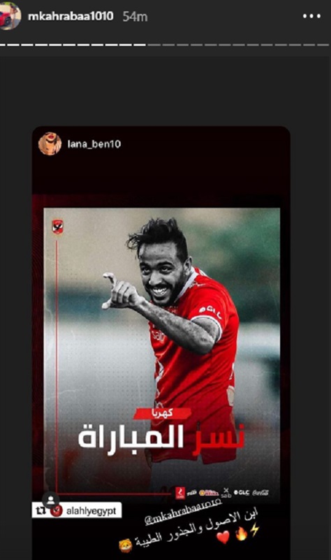Open lana_ben10 avatar in reposted story
Viewport: 331px width, 560px height.
(50, 143)
